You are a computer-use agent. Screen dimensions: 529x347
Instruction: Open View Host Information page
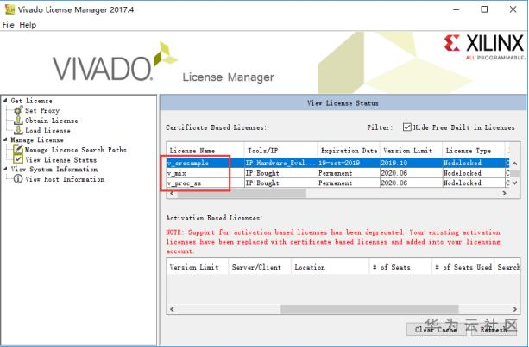[x=65, y=179]
